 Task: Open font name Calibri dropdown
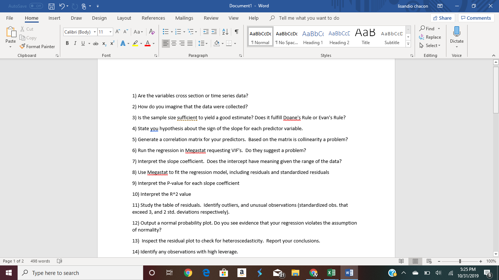click(95, 32)
